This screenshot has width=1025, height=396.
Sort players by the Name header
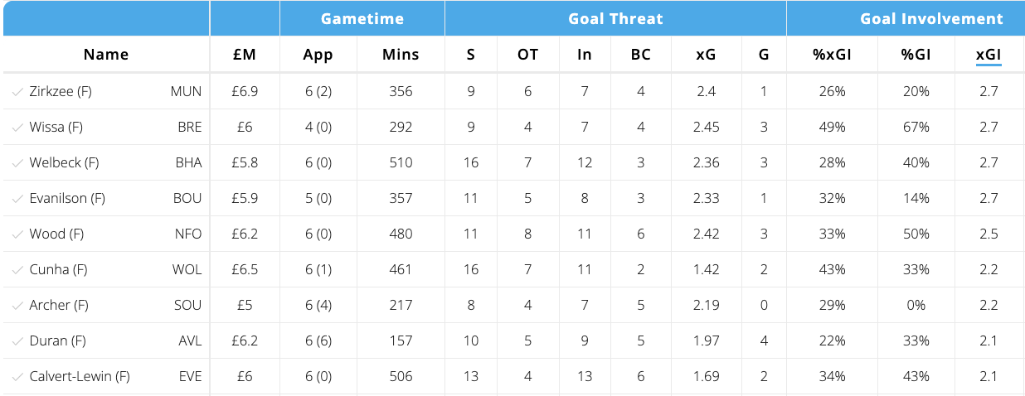click(x=106, y=55)
